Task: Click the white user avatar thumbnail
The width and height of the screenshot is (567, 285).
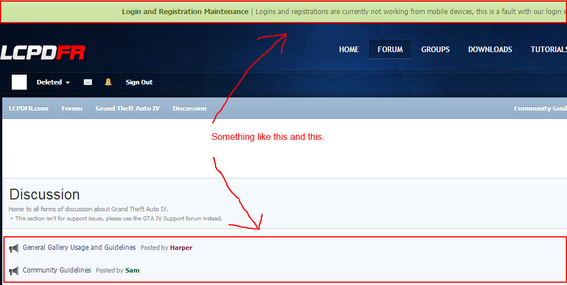Action: [19, 82]
